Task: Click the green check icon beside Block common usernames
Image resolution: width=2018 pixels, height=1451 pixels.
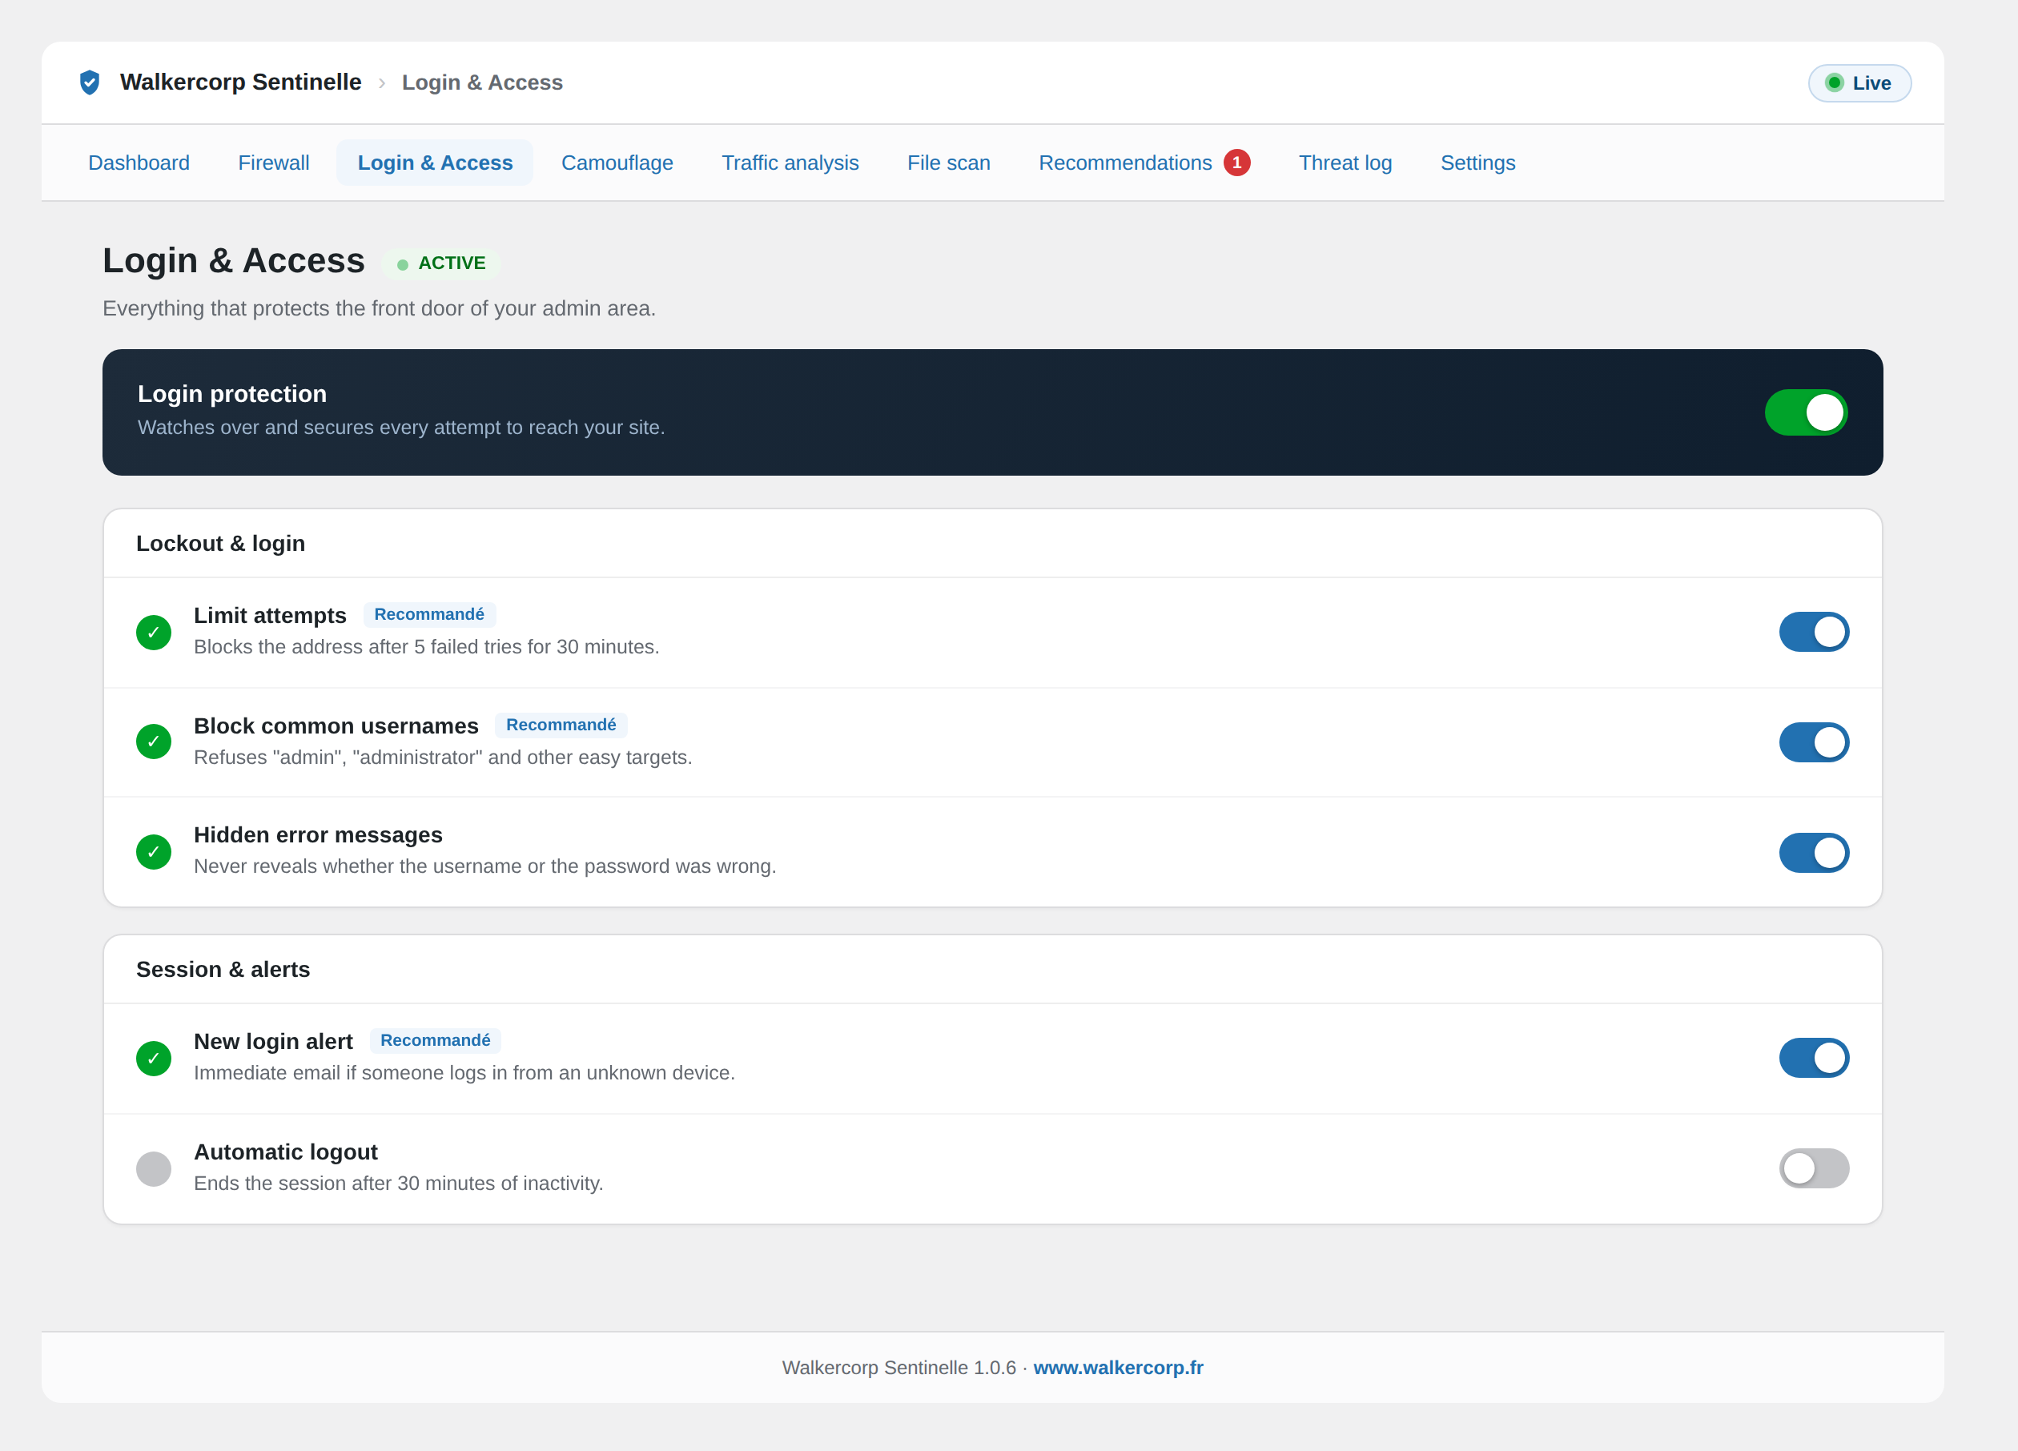Action: 153,742
